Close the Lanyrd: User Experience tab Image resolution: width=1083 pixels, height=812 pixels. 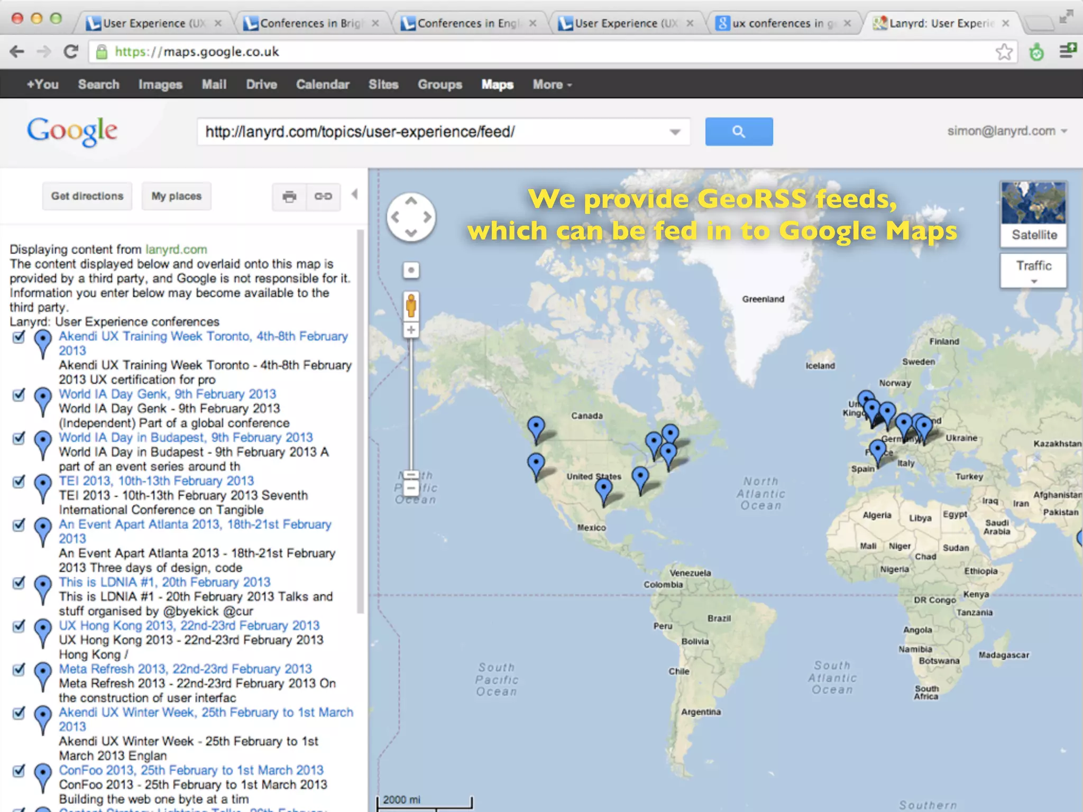pos(1005,23)
